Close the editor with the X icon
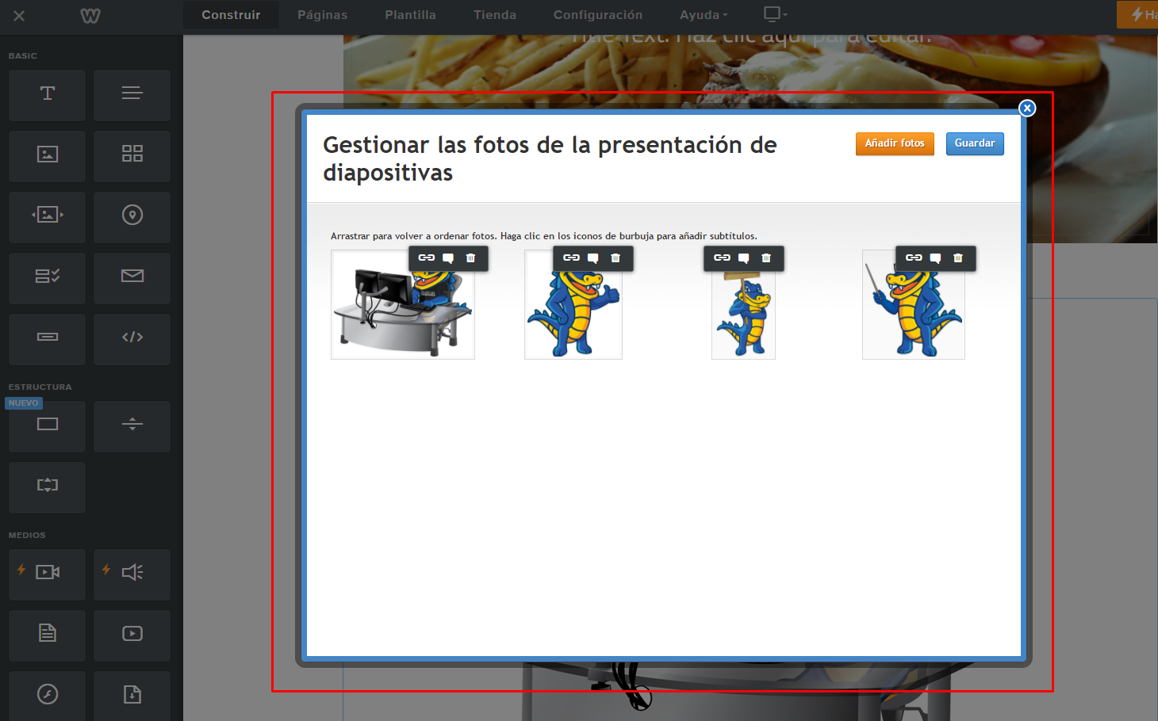The width and height of the screenshot is (1158, 721). (x=19, y=16)
